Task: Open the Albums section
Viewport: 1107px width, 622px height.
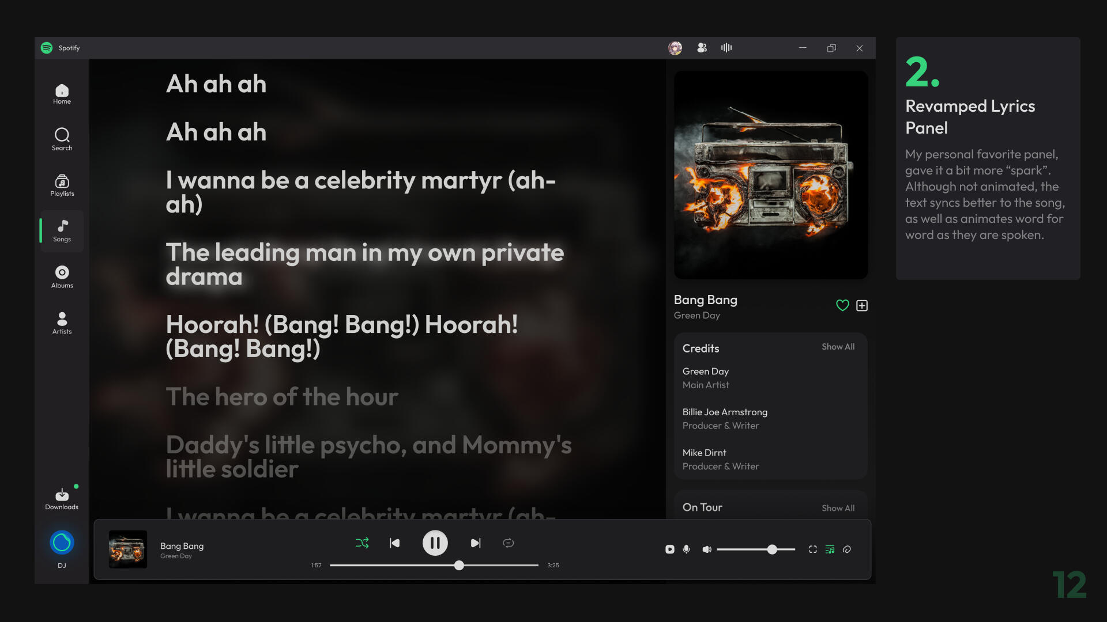Action: [x=62, y=277]
